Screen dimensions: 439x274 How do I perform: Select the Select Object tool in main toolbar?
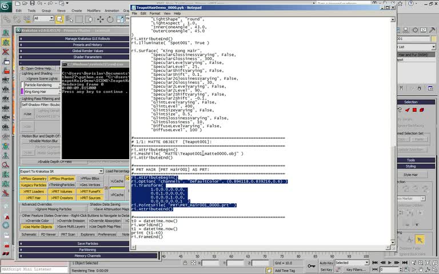tap(59, 19)
